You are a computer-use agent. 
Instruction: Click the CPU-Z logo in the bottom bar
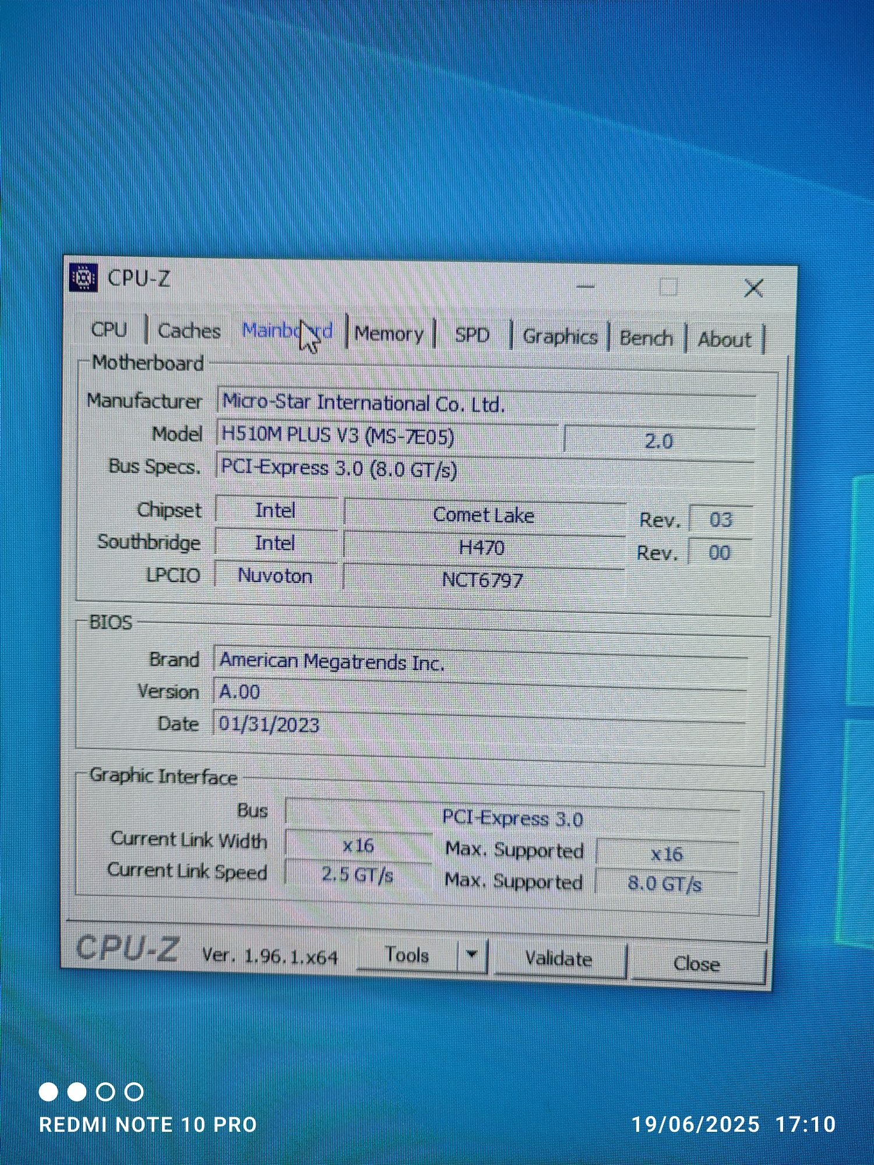pos(126,948)
